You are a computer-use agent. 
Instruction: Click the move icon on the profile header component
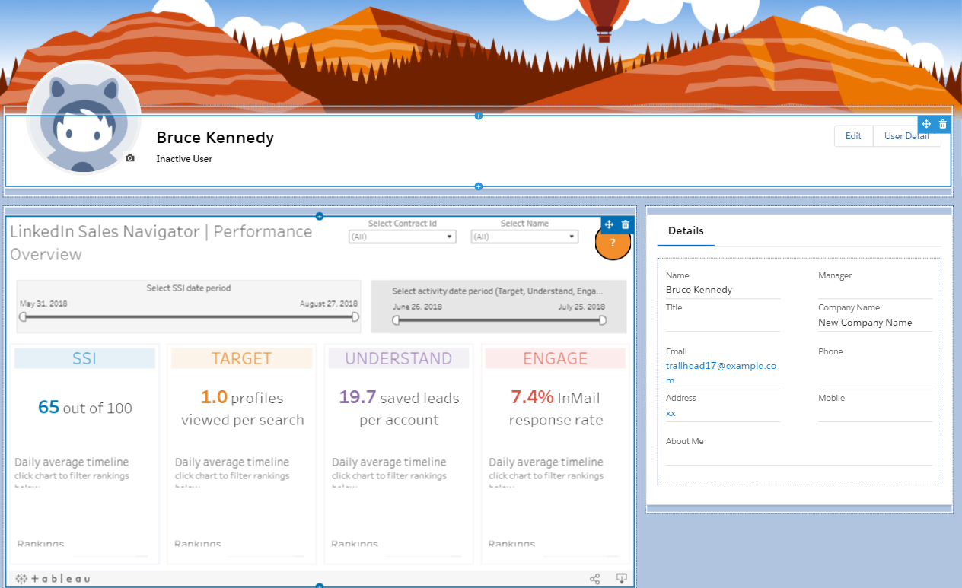tap(926, 123)
